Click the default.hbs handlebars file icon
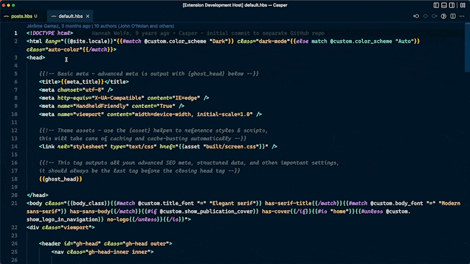 pos(53,16)
